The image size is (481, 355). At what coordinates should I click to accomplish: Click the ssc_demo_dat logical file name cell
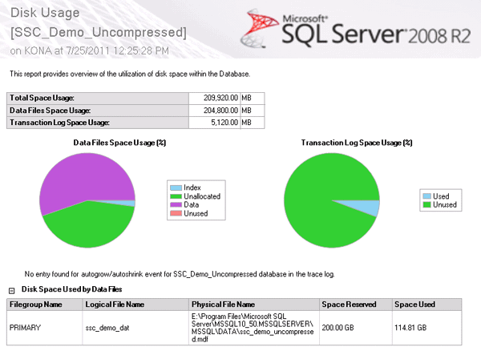135,328
